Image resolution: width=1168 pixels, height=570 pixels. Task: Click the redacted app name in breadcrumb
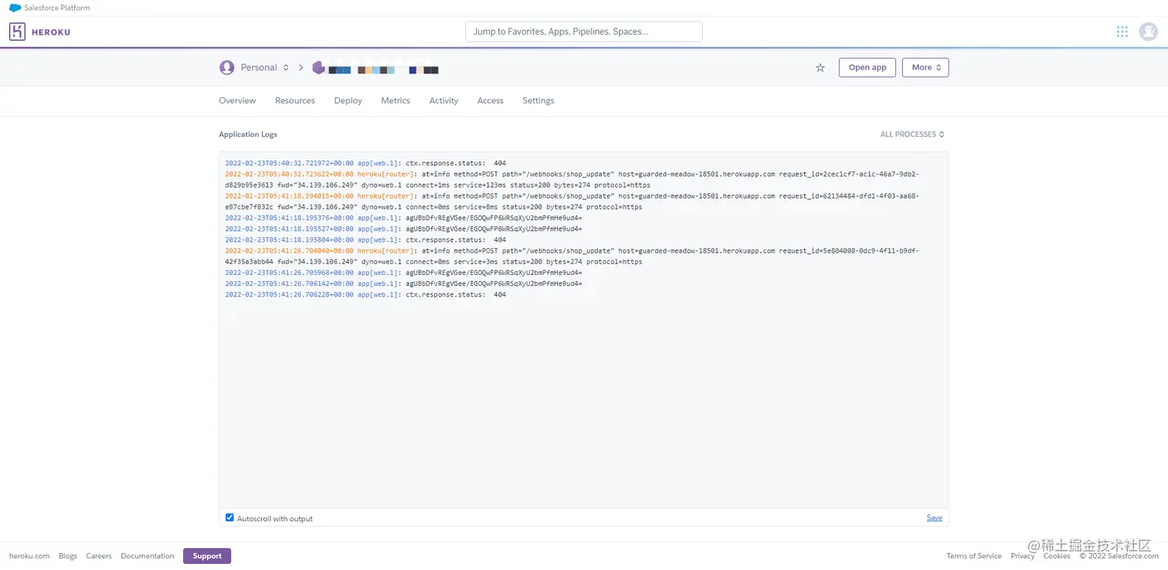coord(383,70)
